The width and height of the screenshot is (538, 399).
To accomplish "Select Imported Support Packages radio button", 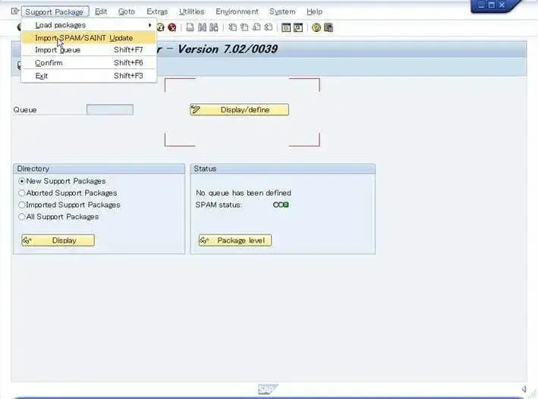I will (21, 205).
